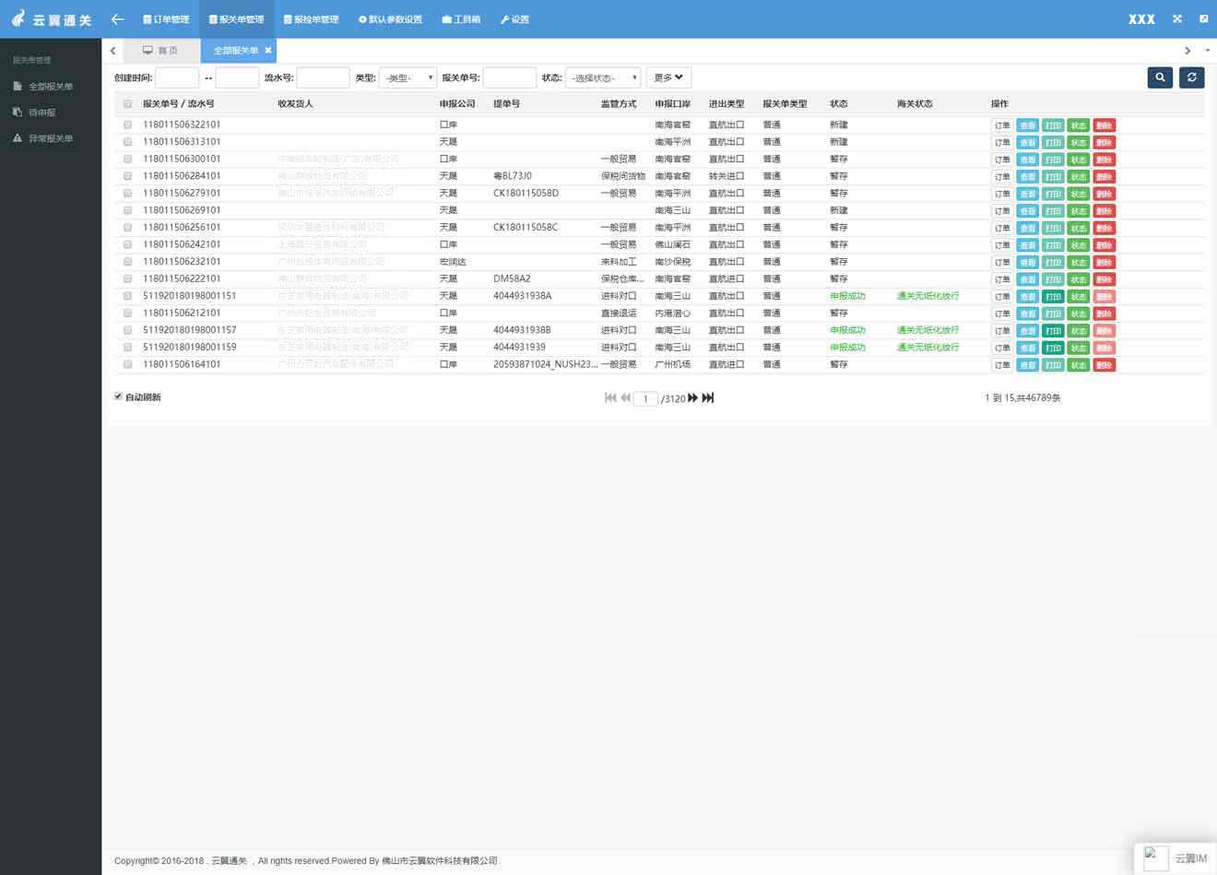Close the 全部报关单 tab with X
Viewport: 1217px width, 875px height.
268,51
